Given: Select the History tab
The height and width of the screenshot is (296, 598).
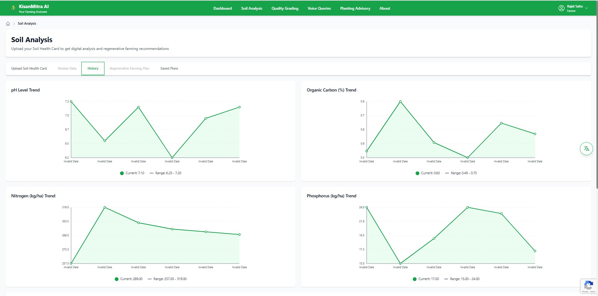Looking at the screenshot, I should click(x=93, y=68).
